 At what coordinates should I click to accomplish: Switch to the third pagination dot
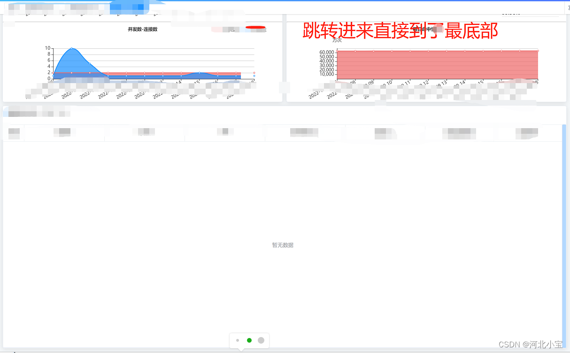pyautogui.click(x=261, y=340)
